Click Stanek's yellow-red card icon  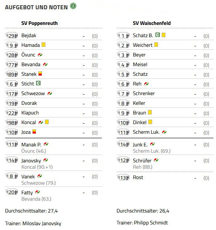pos(40,74)
